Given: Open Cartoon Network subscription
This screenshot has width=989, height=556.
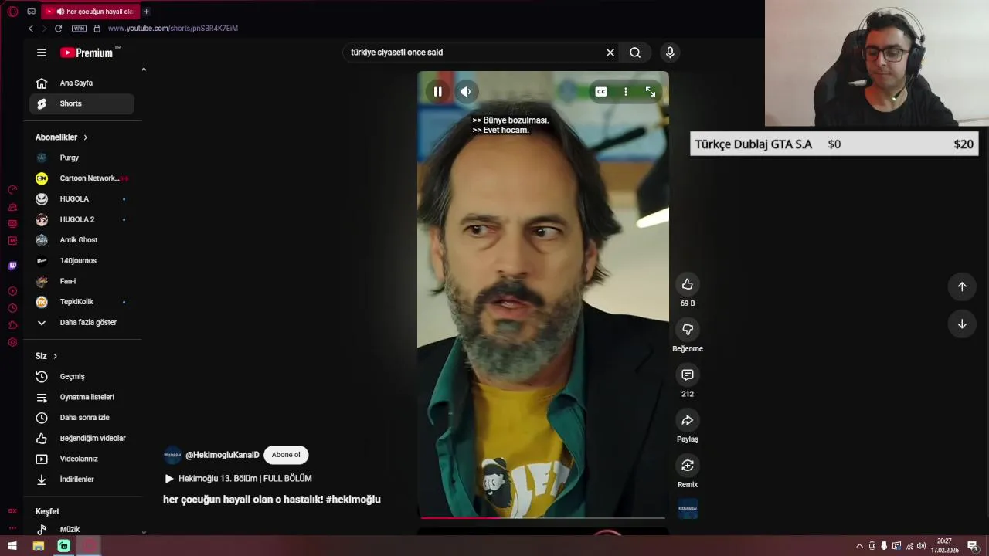Looking at the screenshot, I should click(x=82, y=178).
